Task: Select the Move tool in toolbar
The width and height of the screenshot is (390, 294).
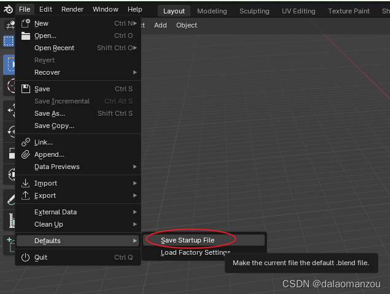Action: (10, 110)
